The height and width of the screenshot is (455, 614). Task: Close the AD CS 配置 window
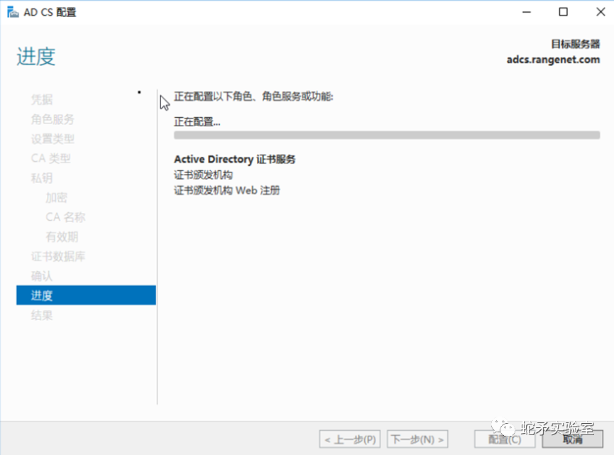[601, 12]
